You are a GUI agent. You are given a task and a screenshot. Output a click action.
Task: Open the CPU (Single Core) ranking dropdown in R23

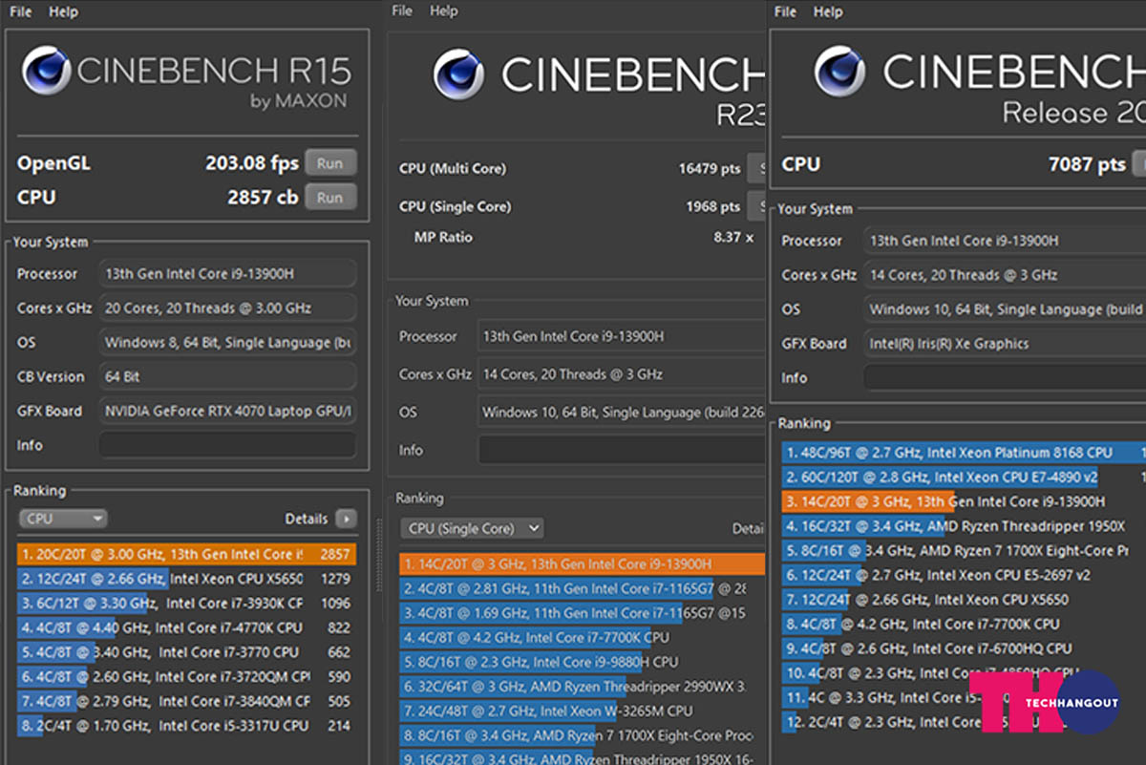click(x=472, y=528)
